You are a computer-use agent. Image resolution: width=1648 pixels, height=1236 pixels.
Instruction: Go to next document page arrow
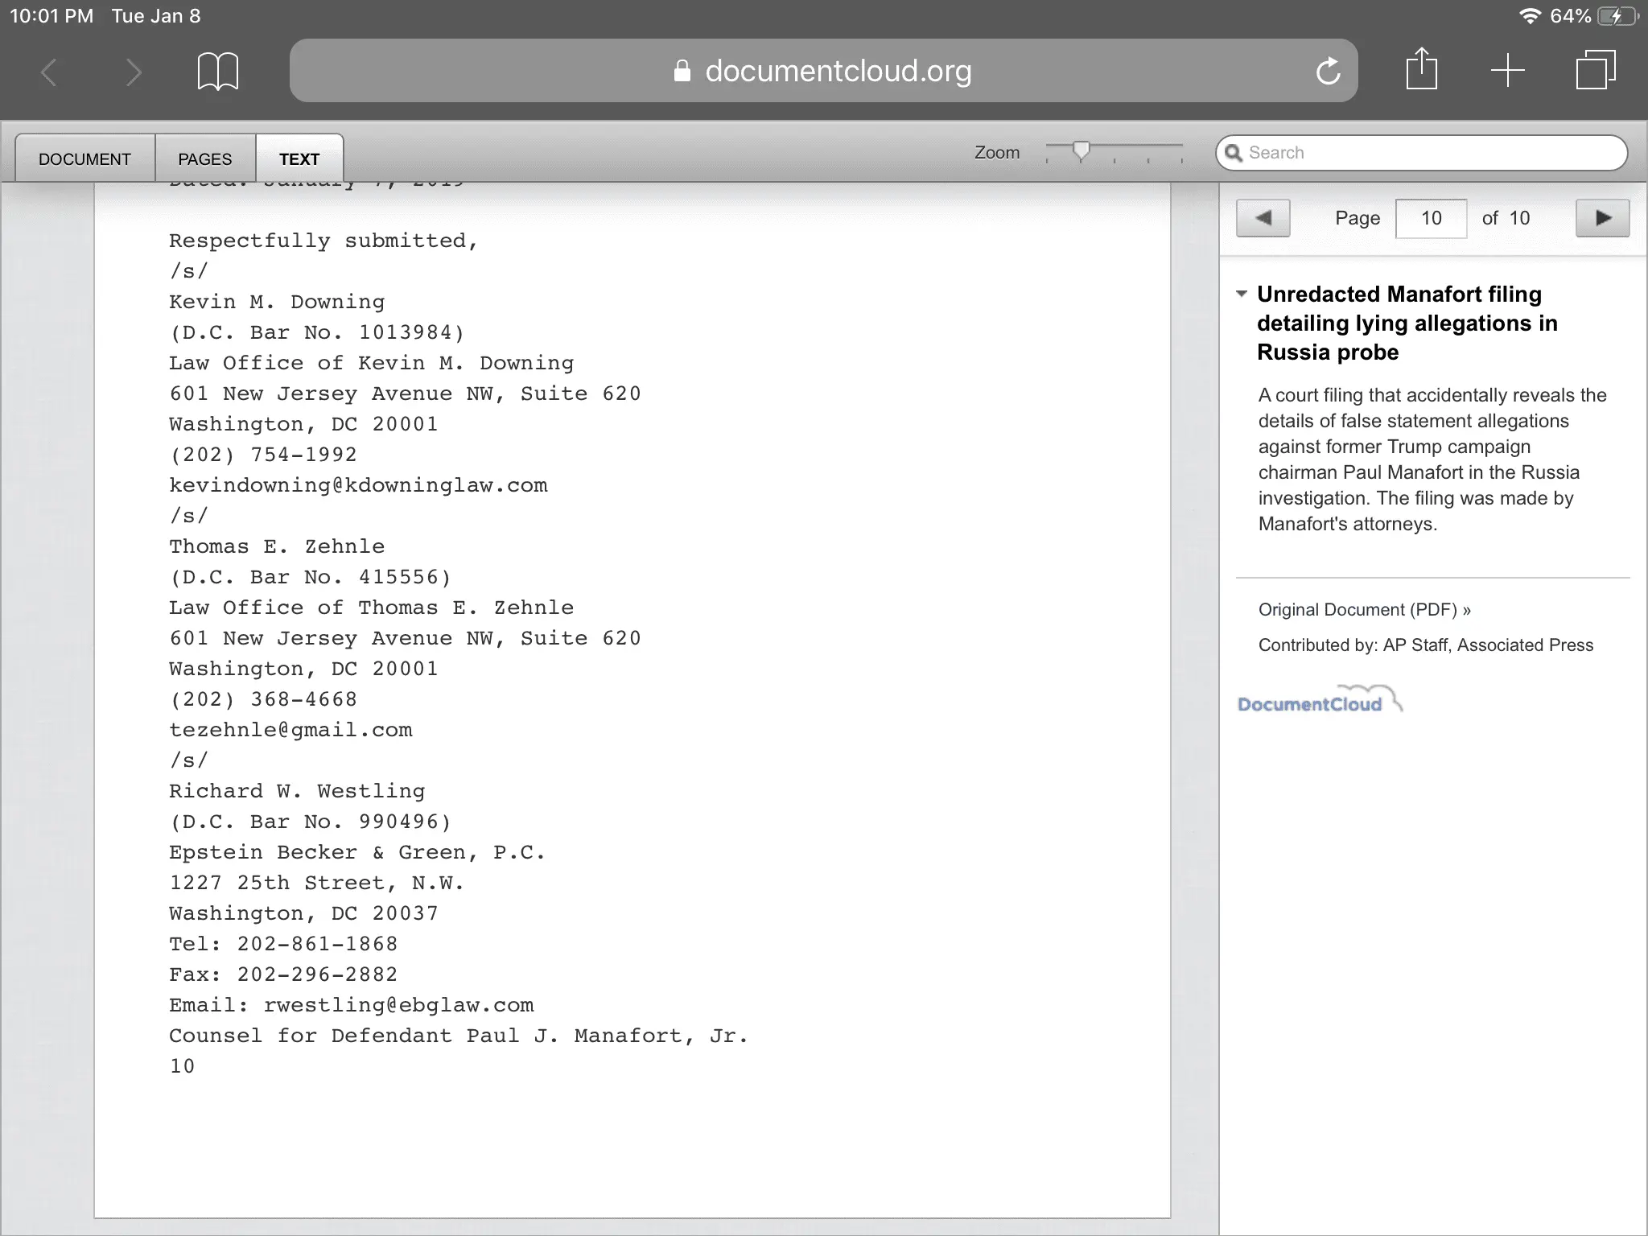pos(1602,218)
